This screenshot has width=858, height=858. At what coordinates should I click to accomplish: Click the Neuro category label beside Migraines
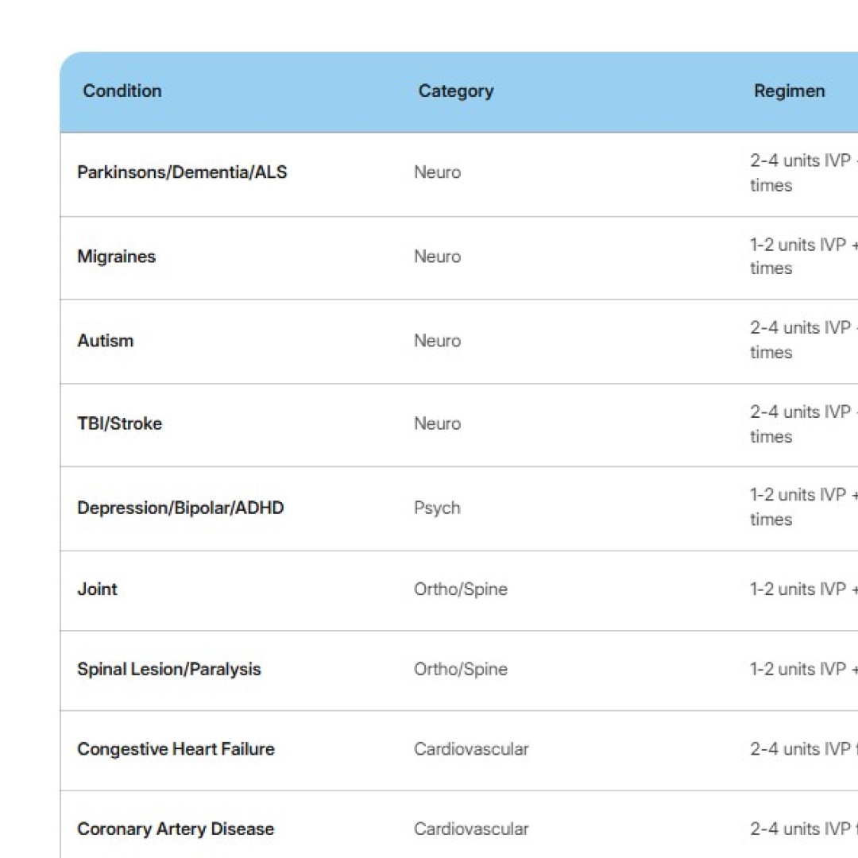coord(437,257)
